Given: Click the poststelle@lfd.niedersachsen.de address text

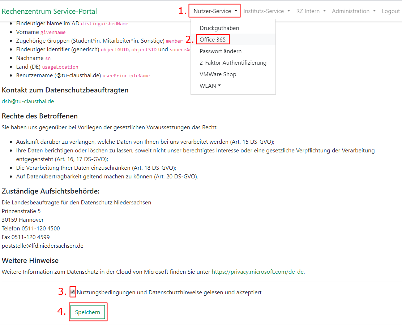Looking at the screenshot, I should pos(43,246).
